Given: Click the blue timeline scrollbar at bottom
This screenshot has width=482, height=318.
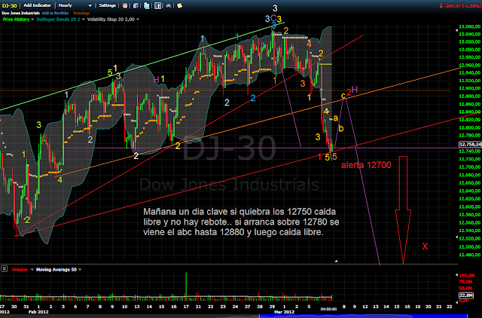Looking at the screenshot, I should pos(363,316).
